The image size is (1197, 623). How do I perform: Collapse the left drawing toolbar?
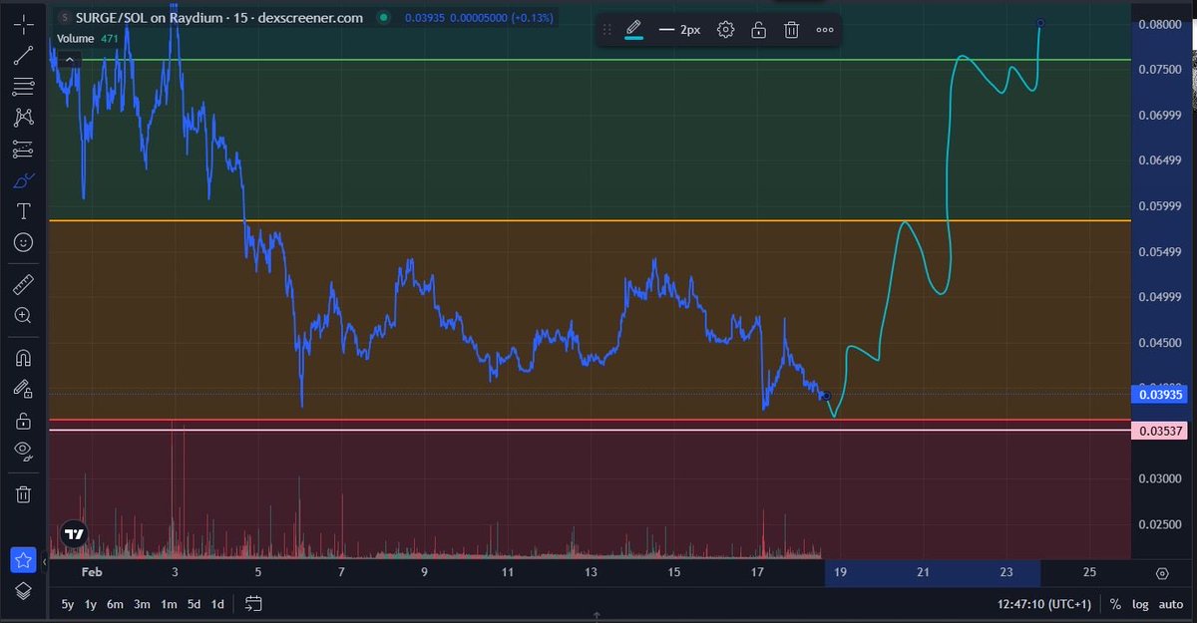[45, 563]
